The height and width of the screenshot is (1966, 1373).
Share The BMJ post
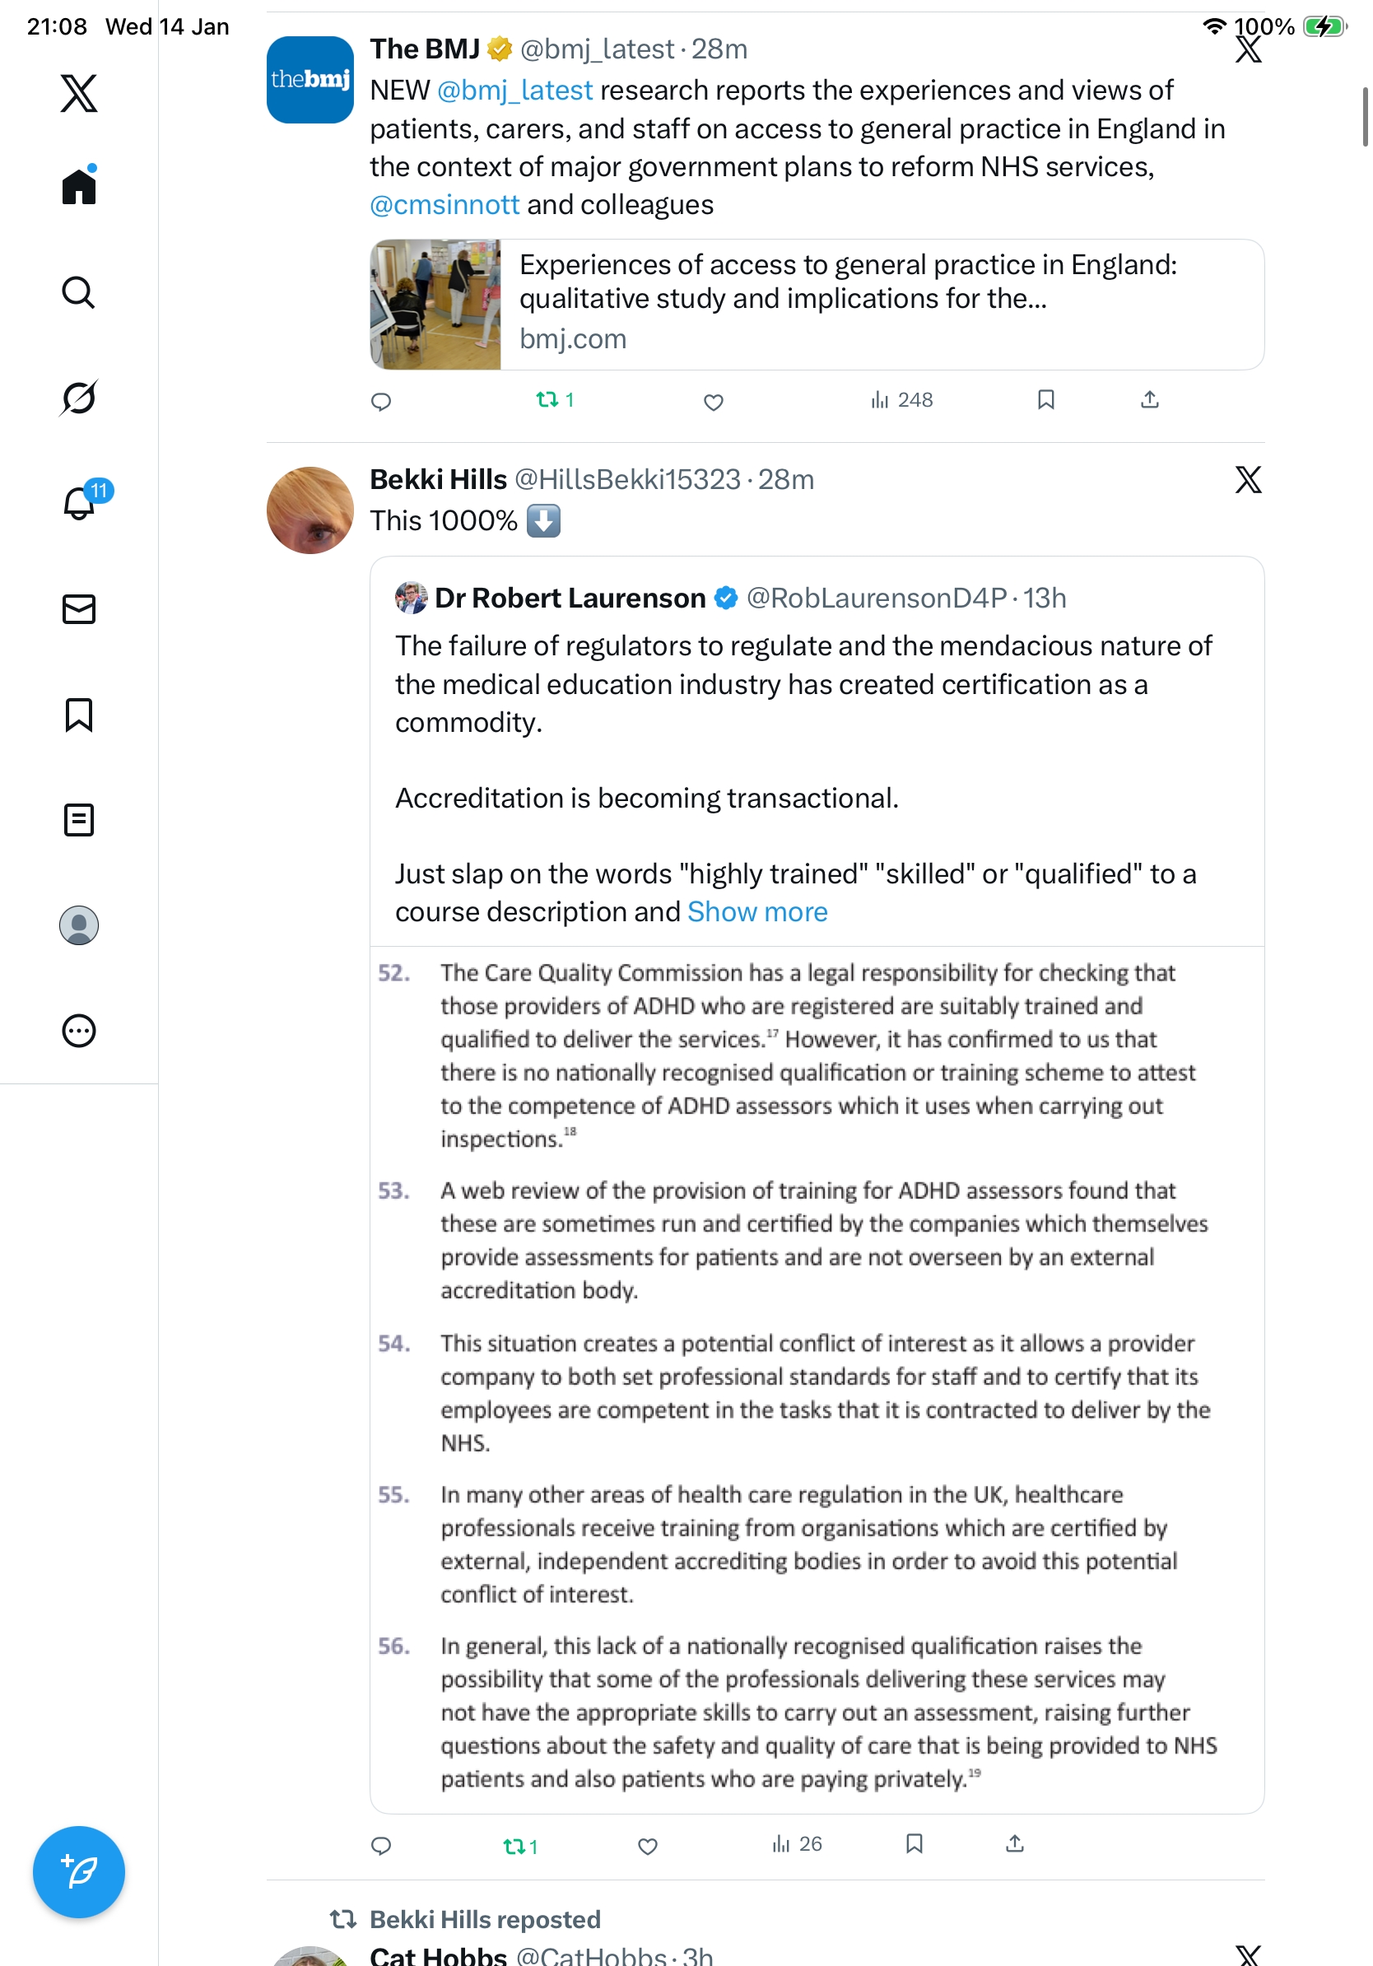point(1149,400)
